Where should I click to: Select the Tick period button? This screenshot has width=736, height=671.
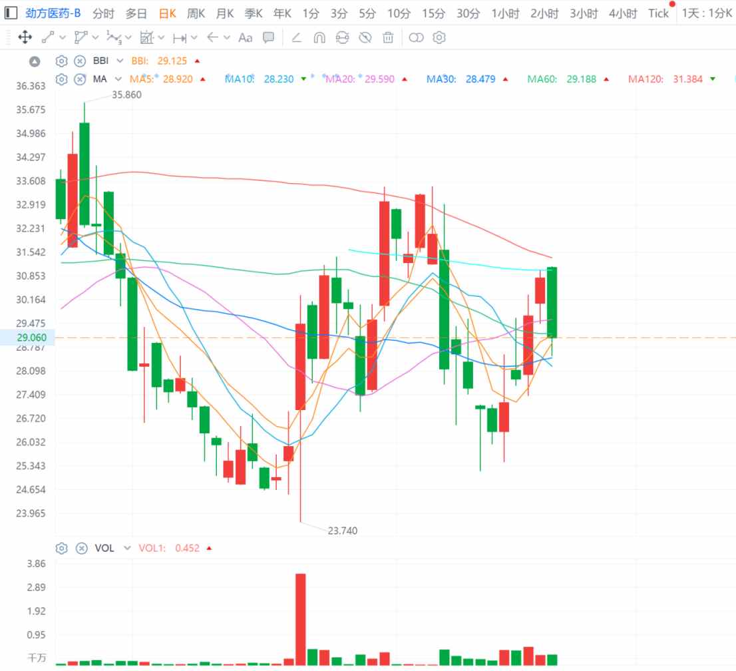[658, 13]
